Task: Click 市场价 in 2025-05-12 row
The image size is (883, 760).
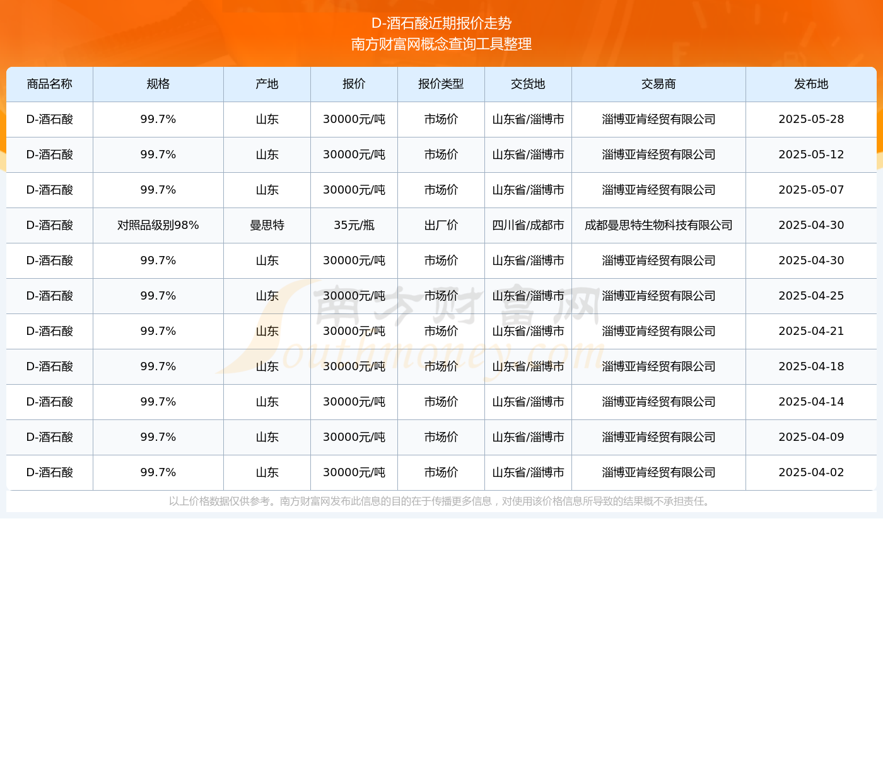Action: tap(441, 155)
